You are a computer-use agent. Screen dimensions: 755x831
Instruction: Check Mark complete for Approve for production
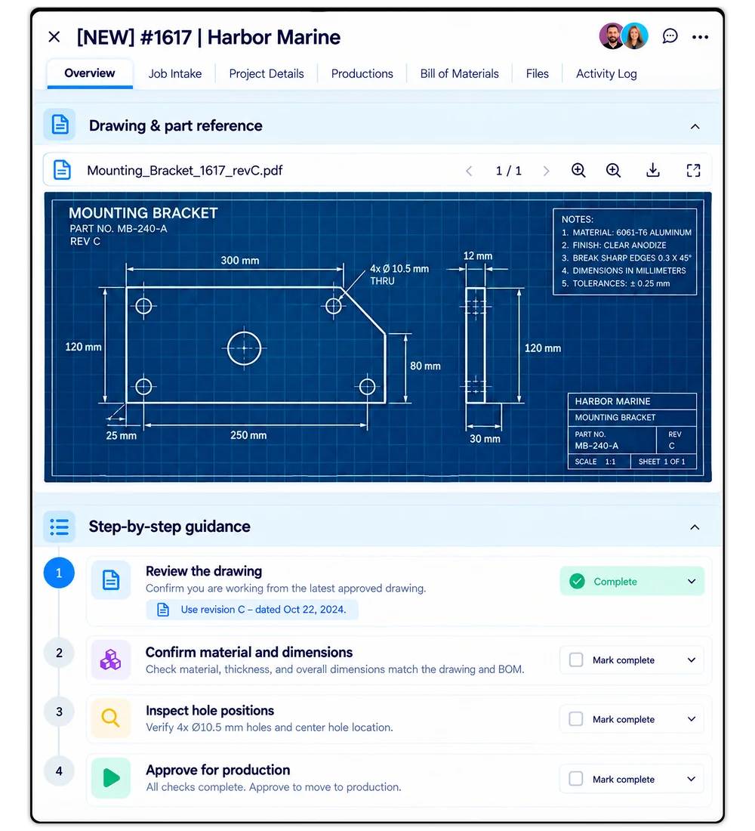tap(576, 779)
